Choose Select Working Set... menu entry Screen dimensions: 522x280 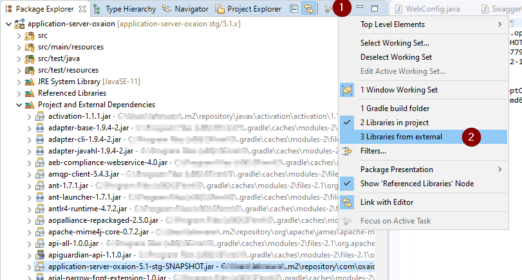point(395,43)
